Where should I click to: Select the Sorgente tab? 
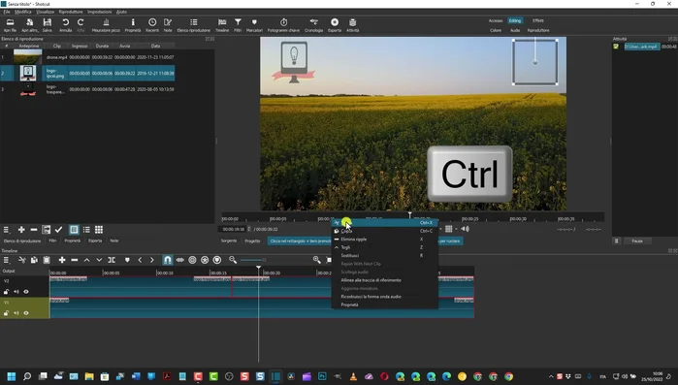pyautogui.click(x=229, y=241)
